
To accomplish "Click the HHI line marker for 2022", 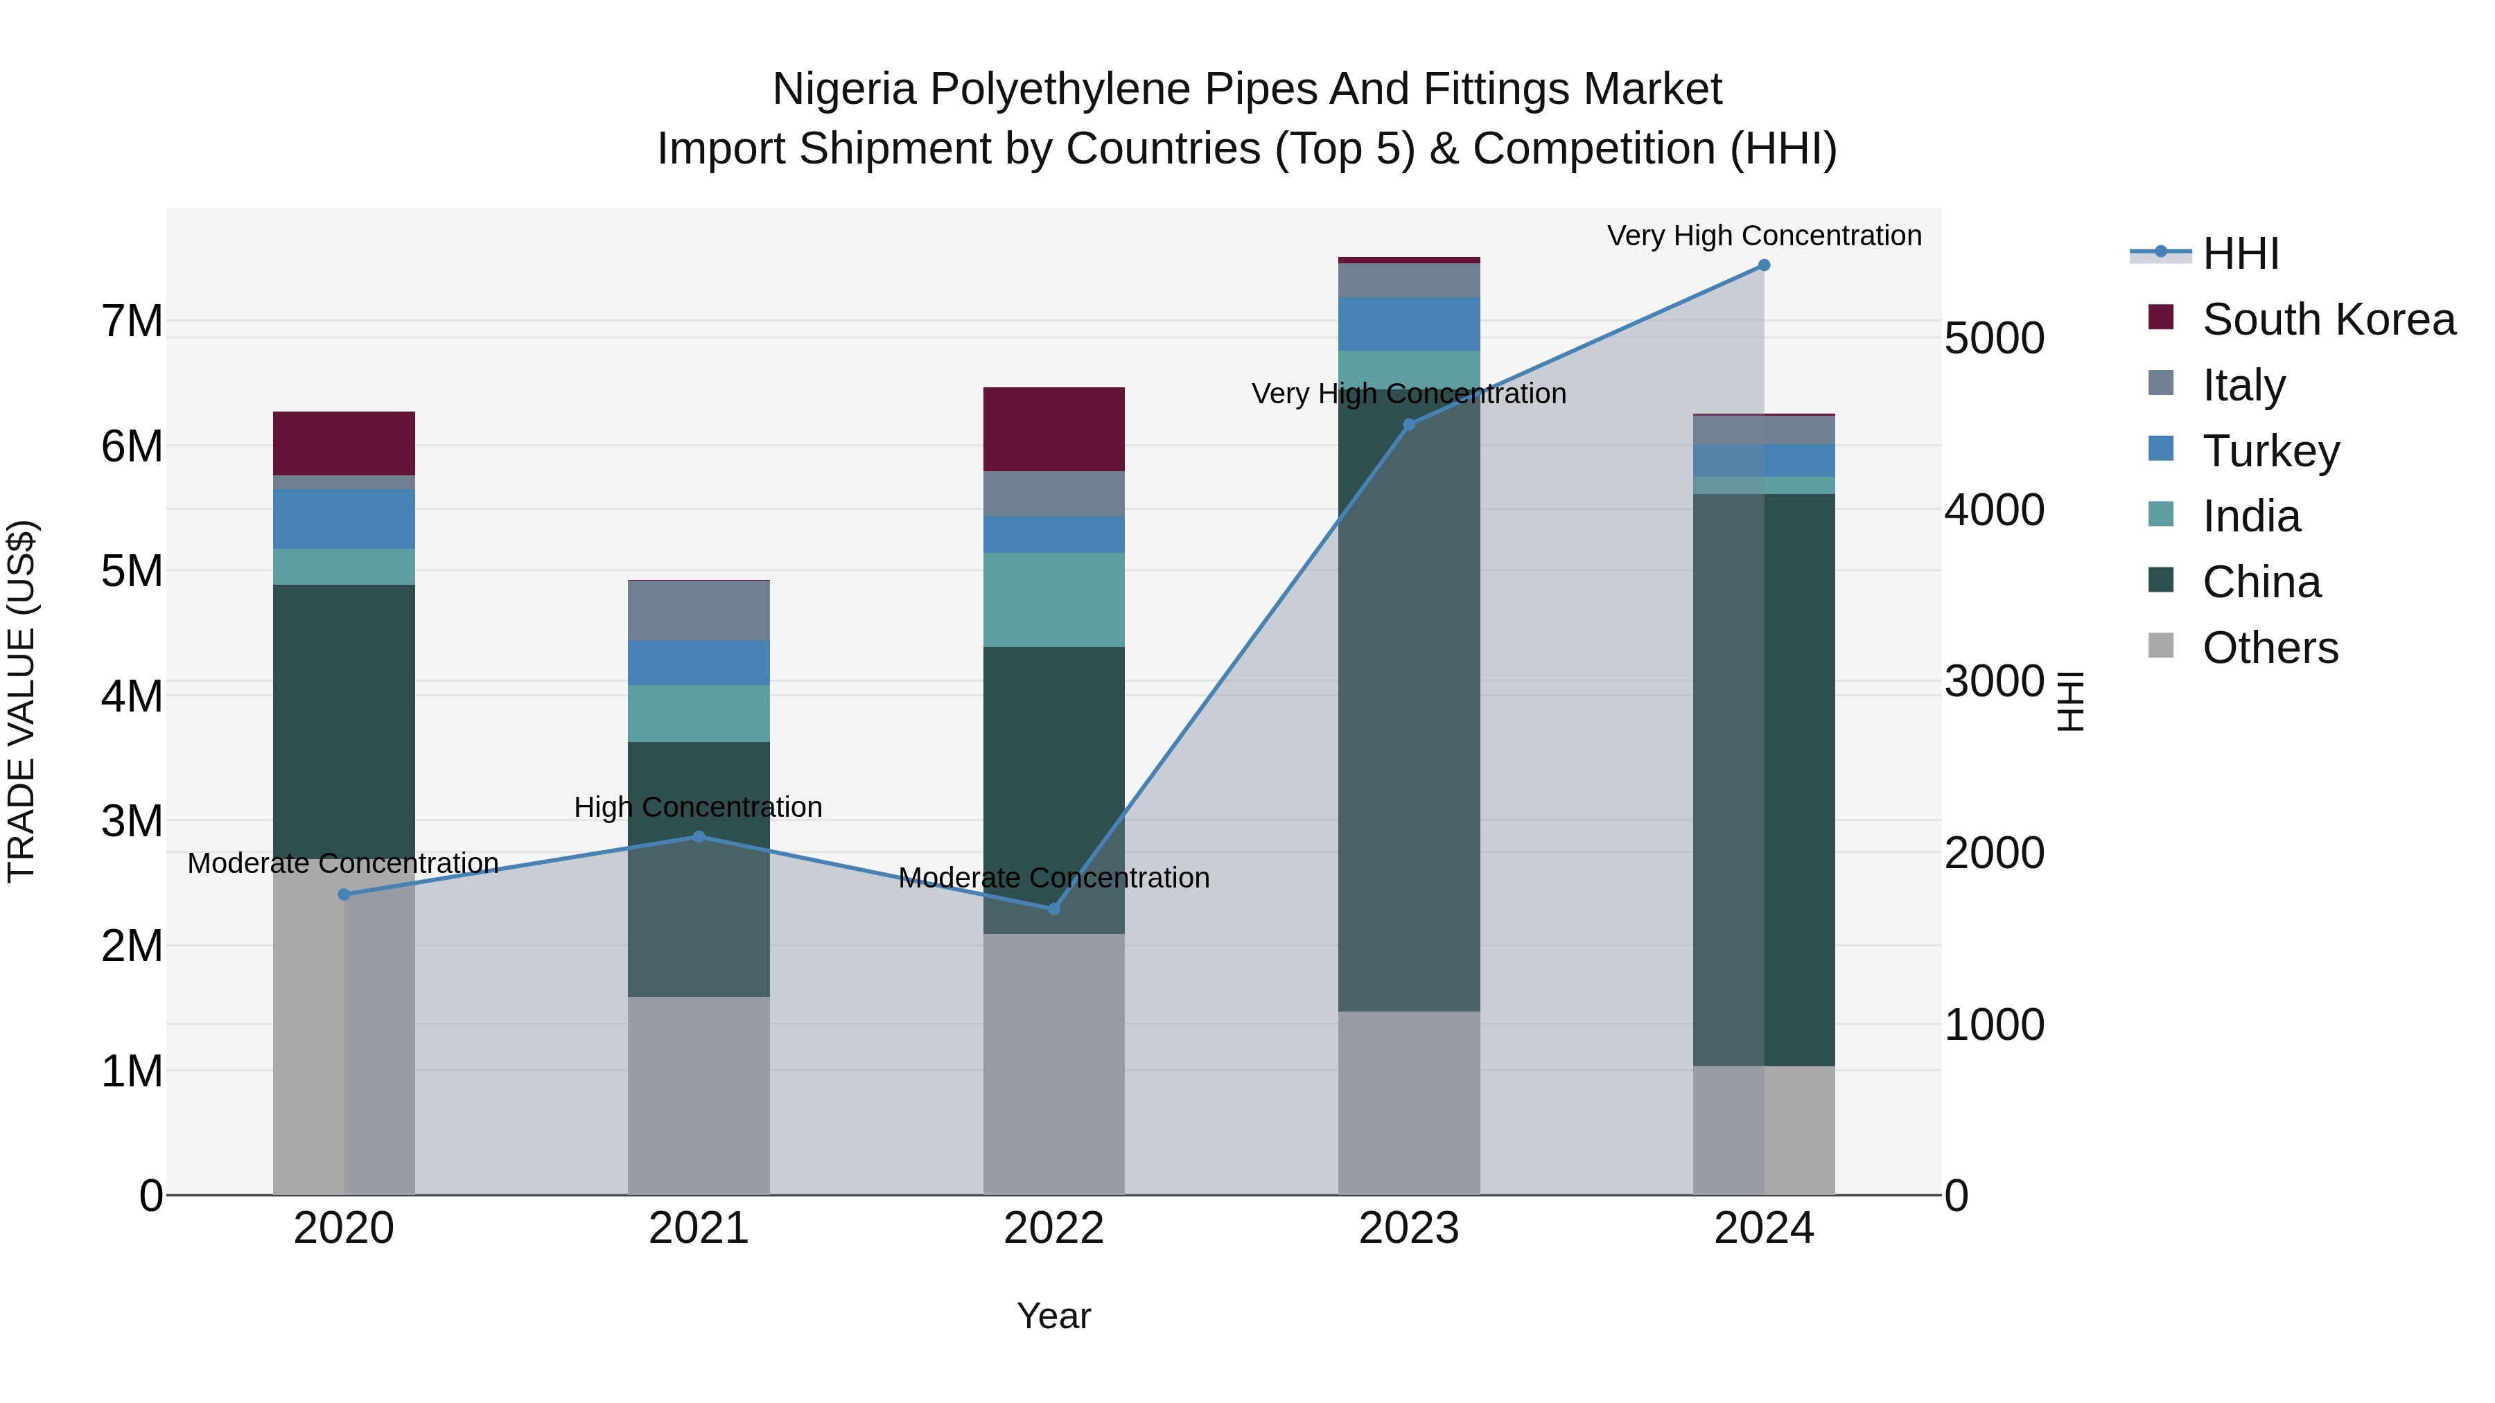I will click(x=1053, y=909).
